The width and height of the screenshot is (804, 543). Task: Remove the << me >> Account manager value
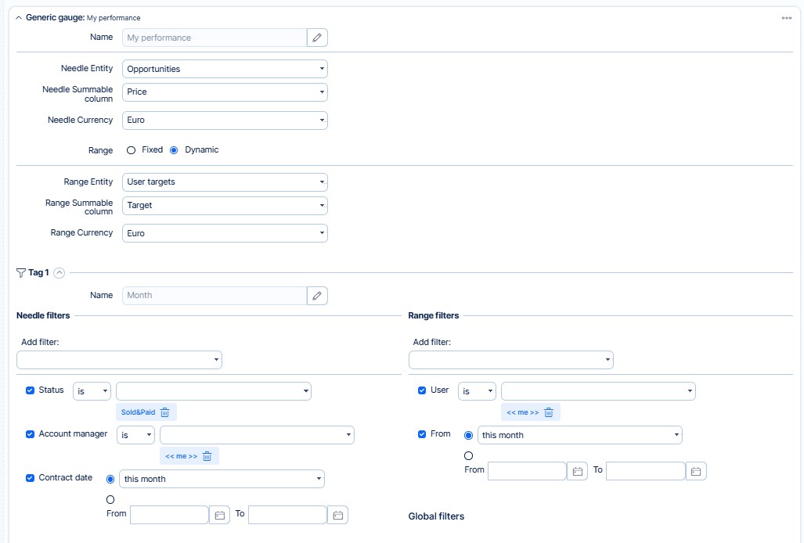(x=207, y=456)
